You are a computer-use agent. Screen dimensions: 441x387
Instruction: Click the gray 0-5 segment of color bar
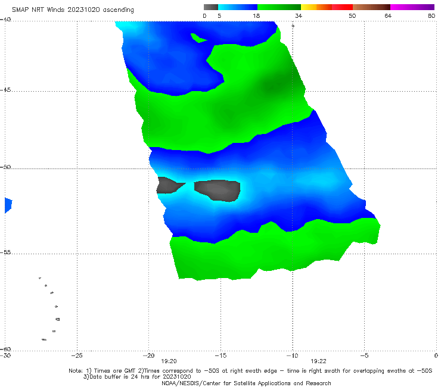[x=211, y=7]
